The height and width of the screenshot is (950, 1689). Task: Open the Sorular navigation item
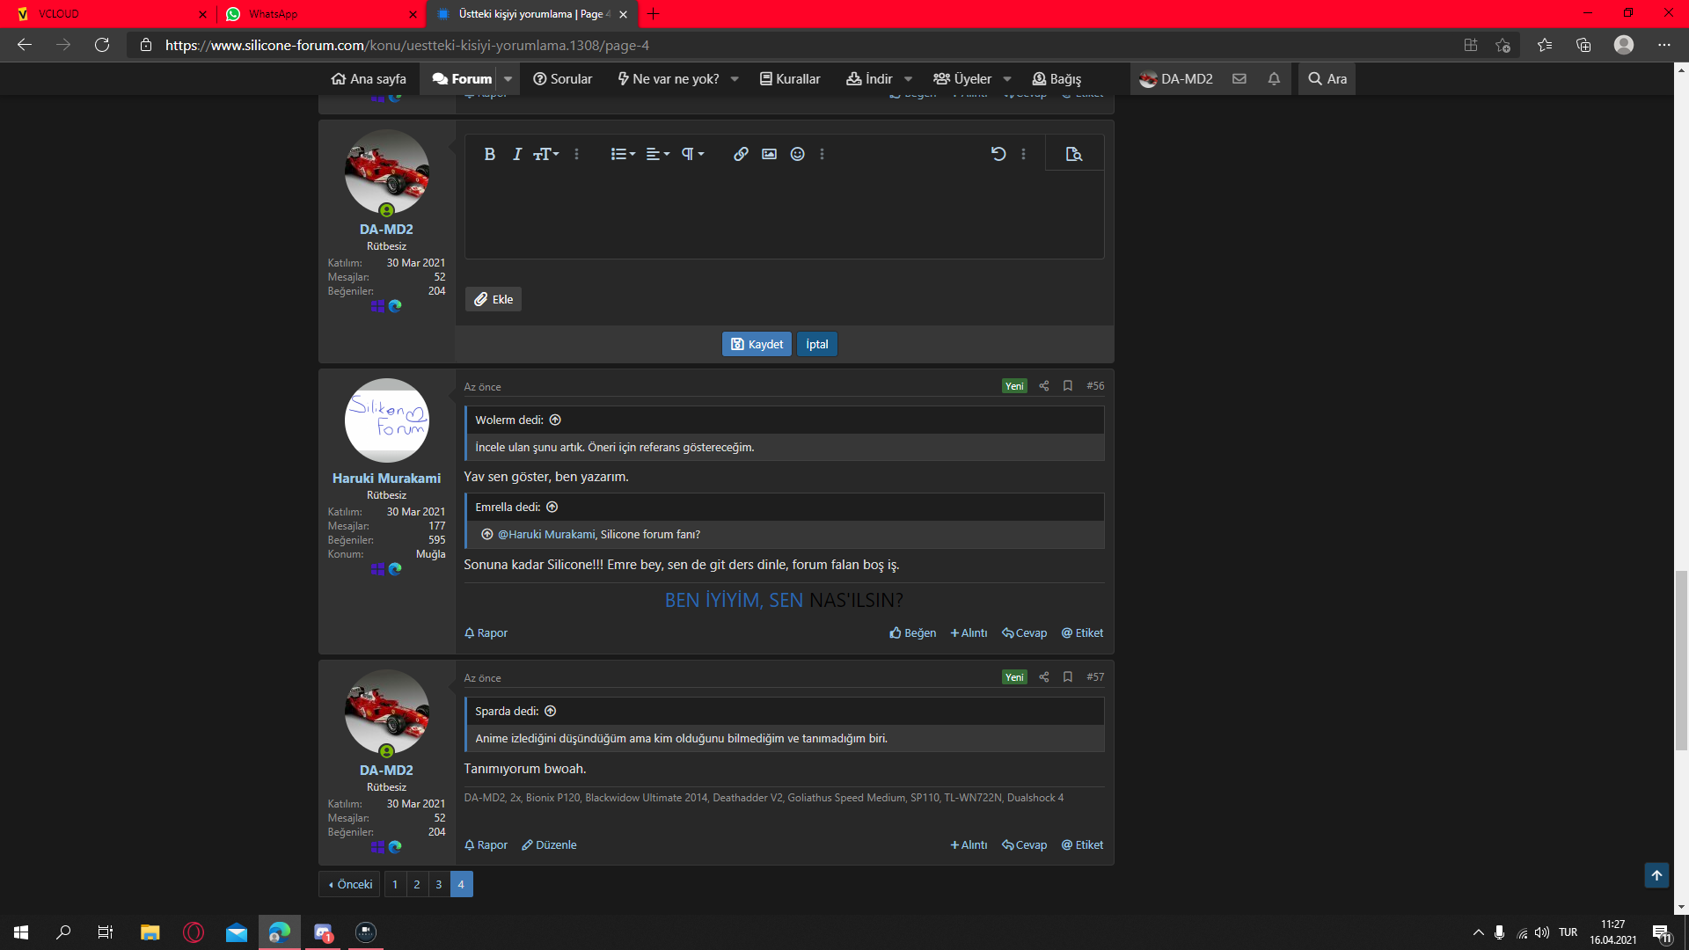coord(563,78)
